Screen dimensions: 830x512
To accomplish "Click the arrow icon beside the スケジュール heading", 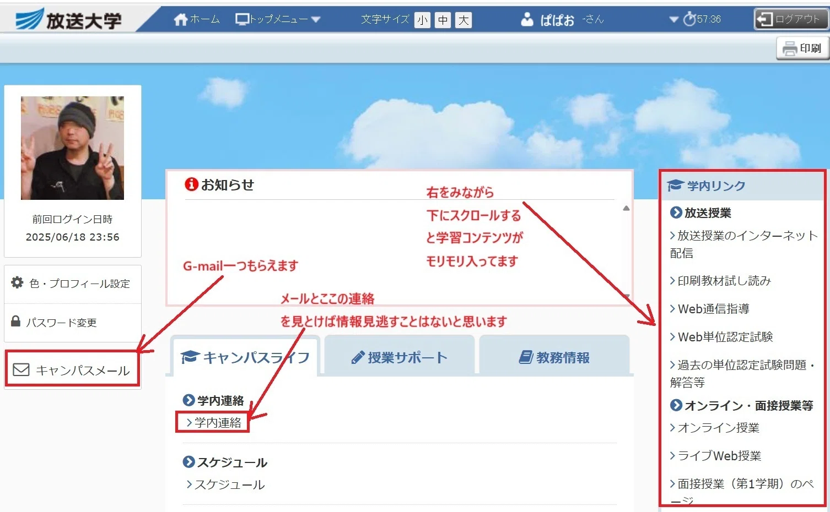I will 189,462.
